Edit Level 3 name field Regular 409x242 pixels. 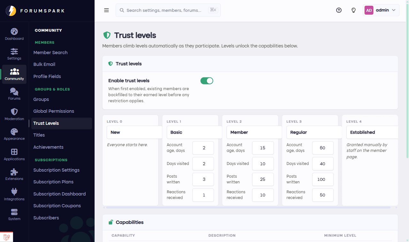pyautogui.click(x=314, y=132)
